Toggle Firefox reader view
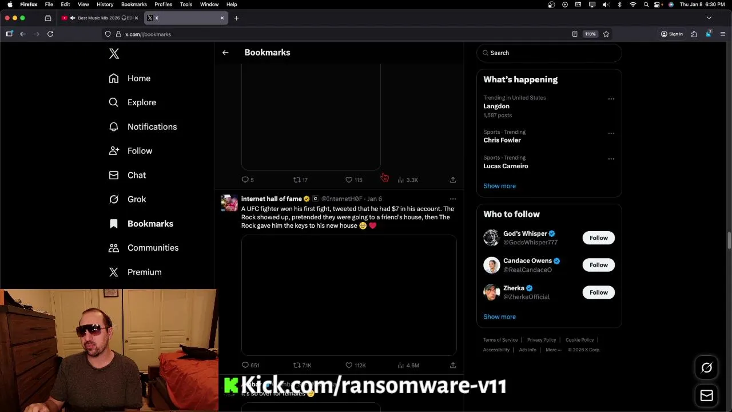The image size is (732, 412). coord(575,34)
